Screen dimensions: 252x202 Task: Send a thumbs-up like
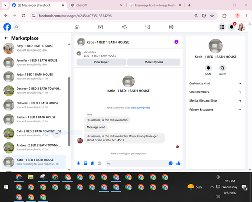pos(178,163)
